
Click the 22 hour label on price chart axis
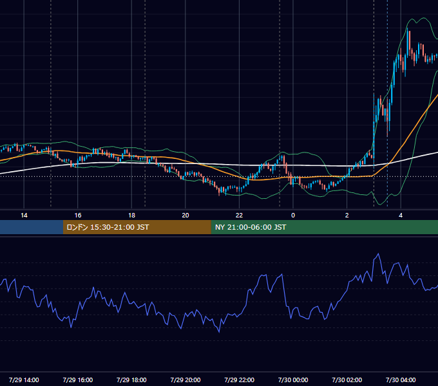click(239, 216)
